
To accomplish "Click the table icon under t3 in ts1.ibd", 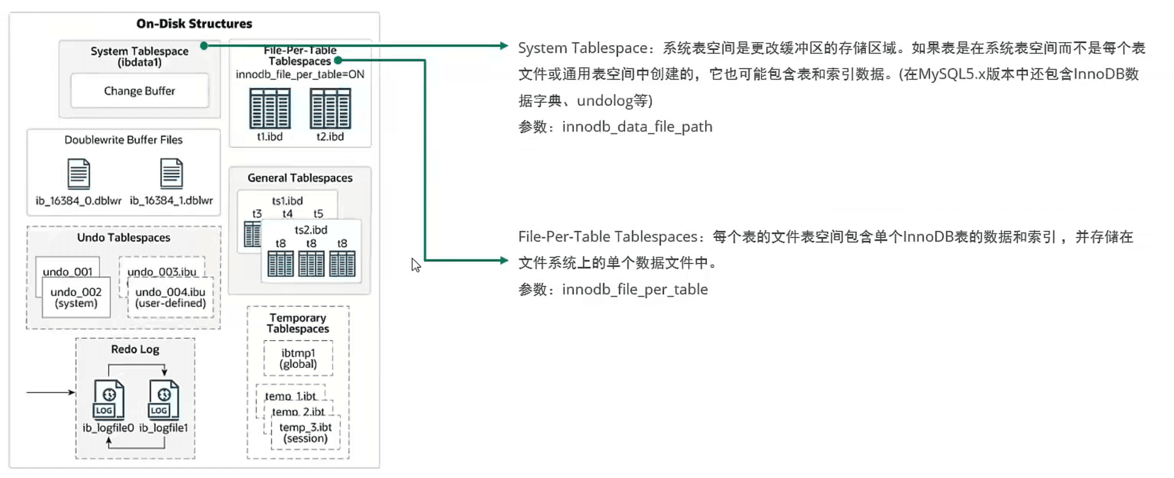I will click(x=252, y=234).
